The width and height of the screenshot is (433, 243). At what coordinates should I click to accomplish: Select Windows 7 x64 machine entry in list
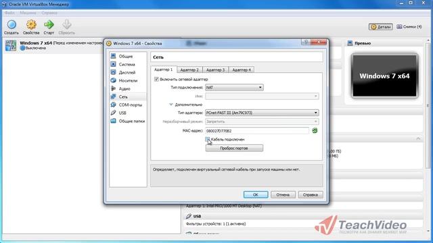[54, 45]
